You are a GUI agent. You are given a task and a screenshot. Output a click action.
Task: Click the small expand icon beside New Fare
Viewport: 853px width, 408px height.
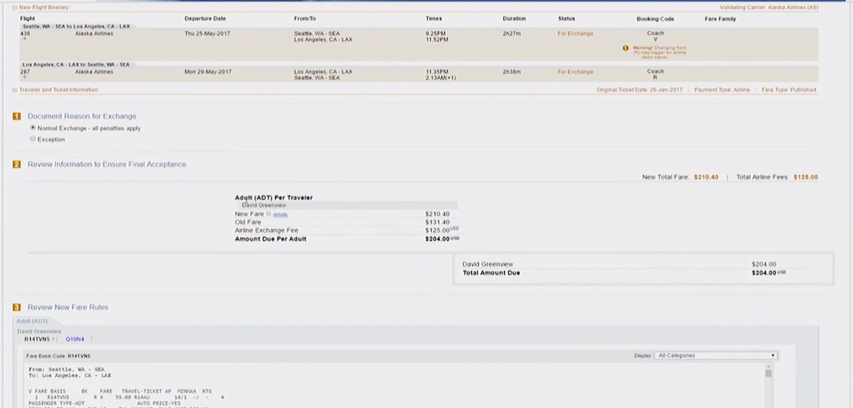point(269,214)
